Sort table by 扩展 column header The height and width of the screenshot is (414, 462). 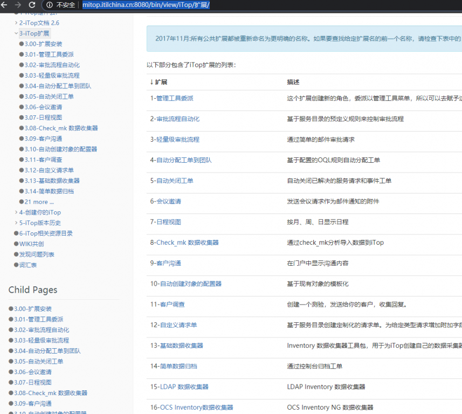[x=159, y=82]
